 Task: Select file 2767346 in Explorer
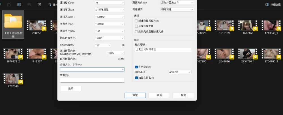tap(13, 80)
